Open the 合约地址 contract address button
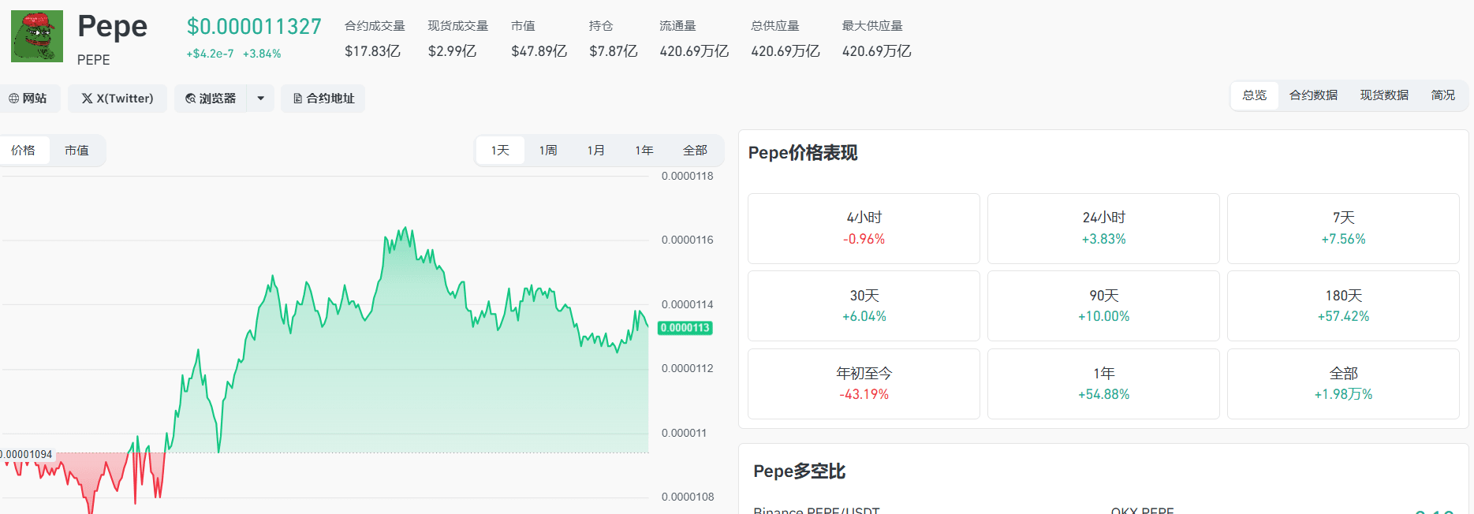The width and height of the screenshot is (1474, 514). (x=323, y=99)
